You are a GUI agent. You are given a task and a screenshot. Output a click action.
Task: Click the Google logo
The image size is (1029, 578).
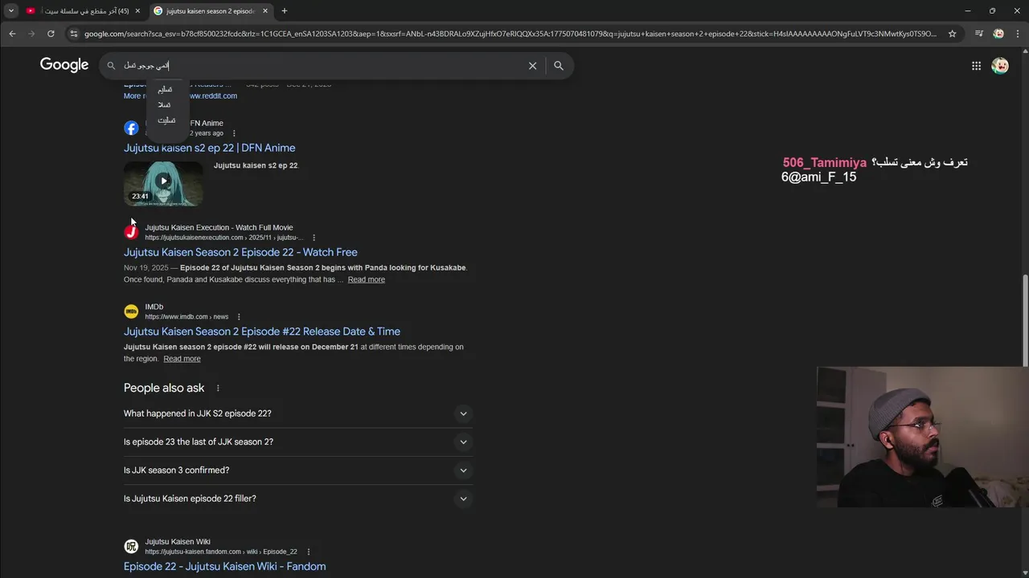tap(64, 65)
